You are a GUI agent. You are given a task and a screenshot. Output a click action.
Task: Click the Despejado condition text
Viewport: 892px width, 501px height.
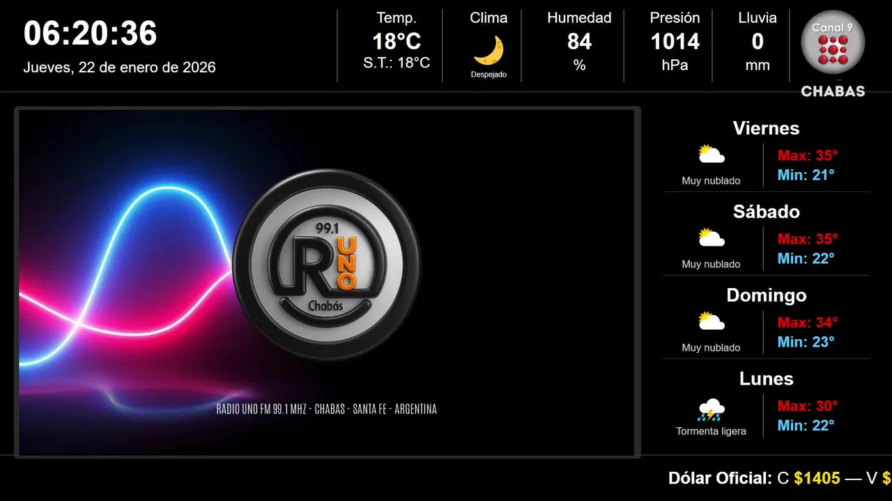[x=489, y=74]
